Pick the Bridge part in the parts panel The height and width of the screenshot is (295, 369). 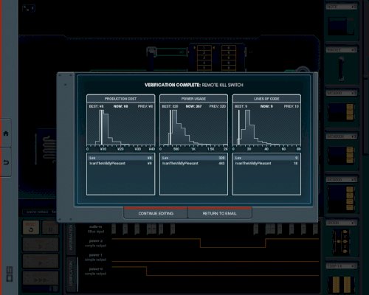point(341,64)
